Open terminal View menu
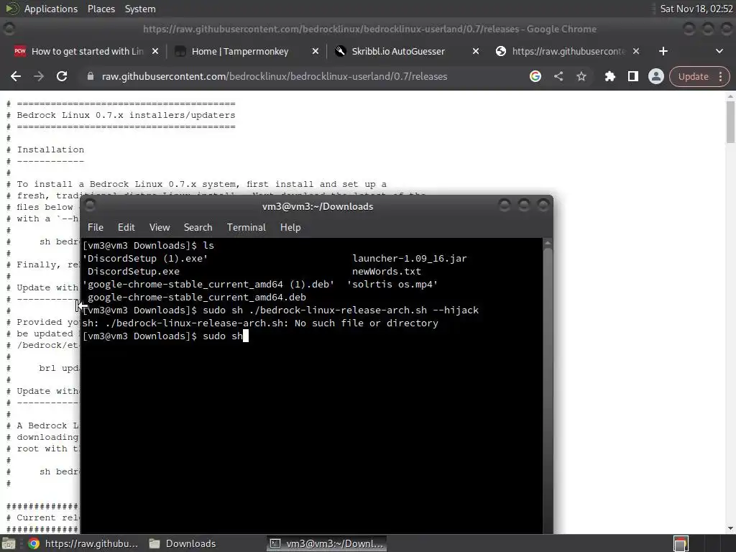Screen dimensions: 736x552 (x=159, y=227)
